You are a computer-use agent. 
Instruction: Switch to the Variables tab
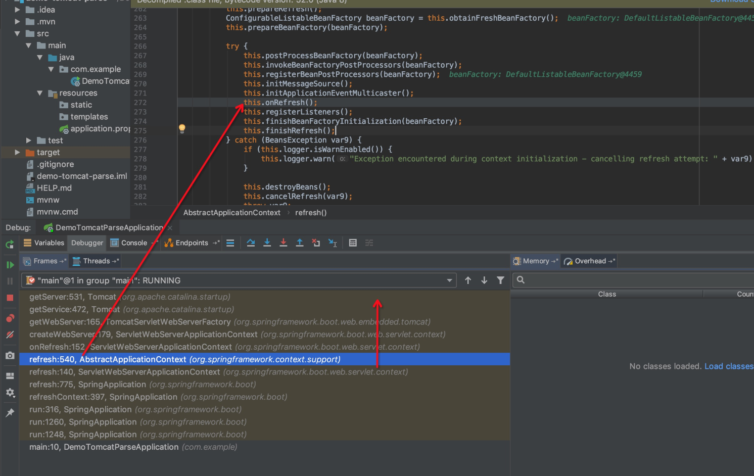[44, 243]
